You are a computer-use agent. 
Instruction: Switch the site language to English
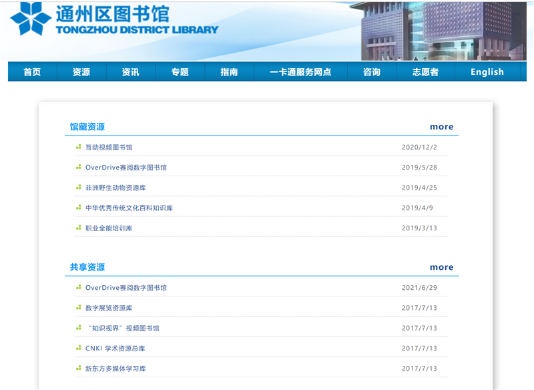(487, 72)
